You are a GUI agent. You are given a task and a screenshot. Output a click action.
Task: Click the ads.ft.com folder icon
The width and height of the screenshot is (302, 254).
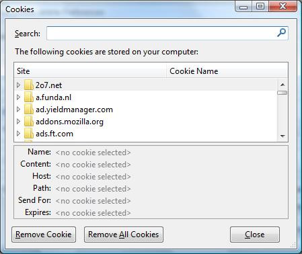tap(29, 134)
